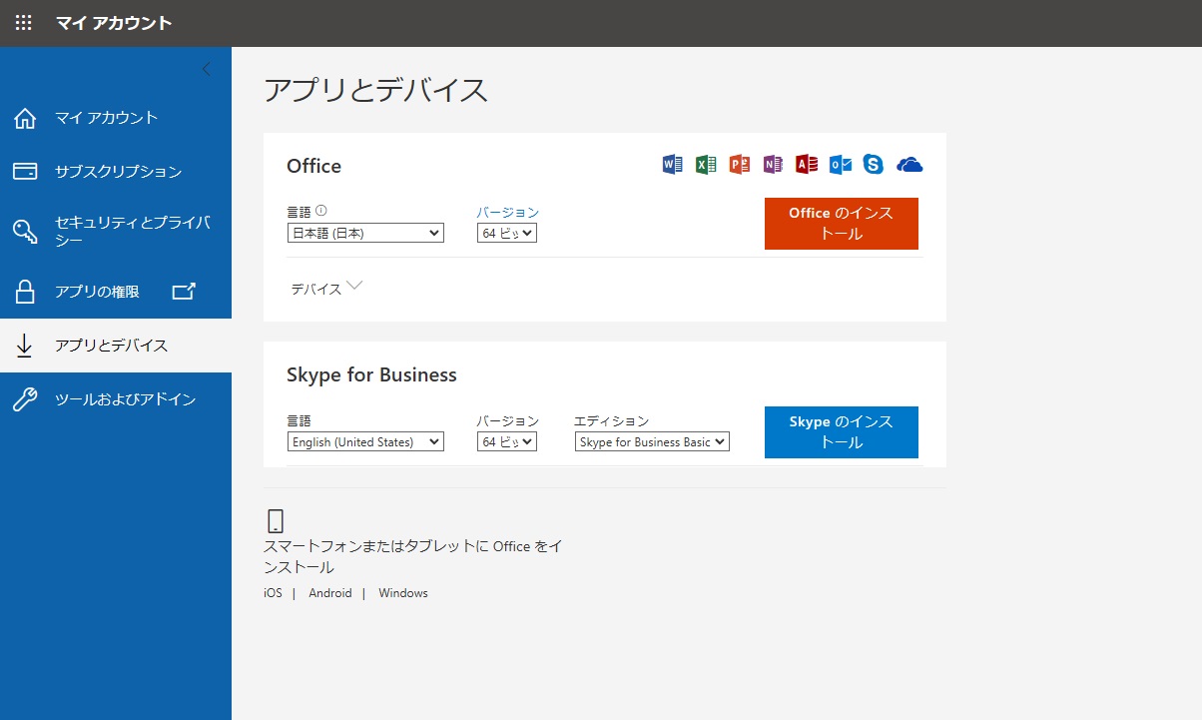The height and width of the screenshot is (720, 1202).
Task: Click the info icon next to 言語
Action: coord(321,211)
